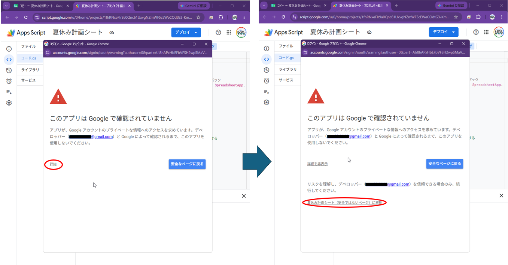Open Google apps grid in right screenshot
The image size is (508, 265).
pos(487,32)
